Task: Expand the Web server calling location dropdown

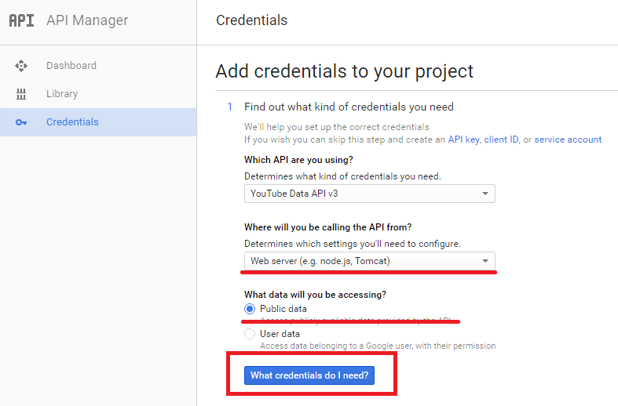Action: click(x=369, y=260)
